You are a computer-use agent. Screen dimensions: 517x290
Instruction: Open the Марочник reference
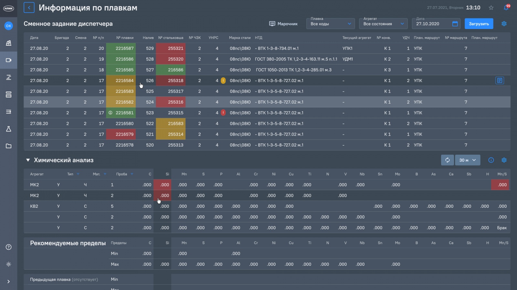point(283,24)
